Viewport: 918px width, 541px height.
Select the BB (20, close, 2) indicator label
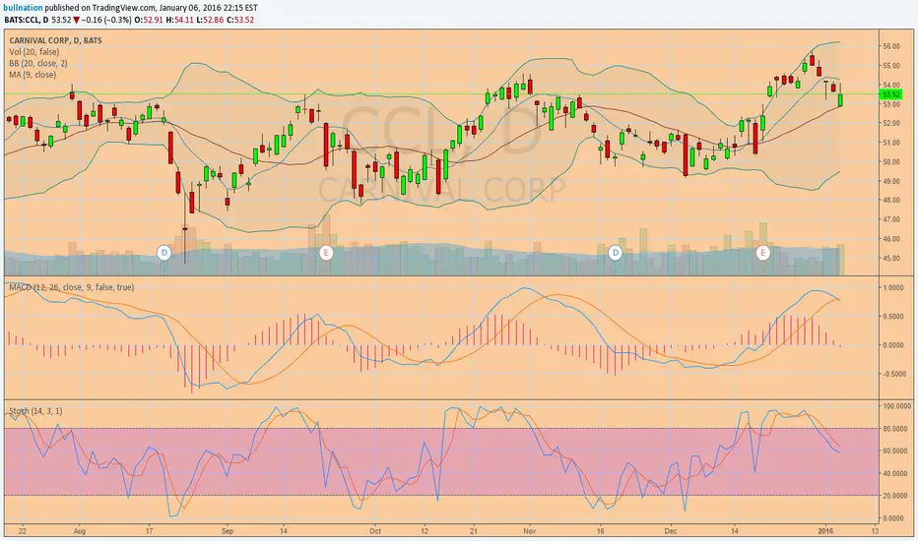[38, 63]
